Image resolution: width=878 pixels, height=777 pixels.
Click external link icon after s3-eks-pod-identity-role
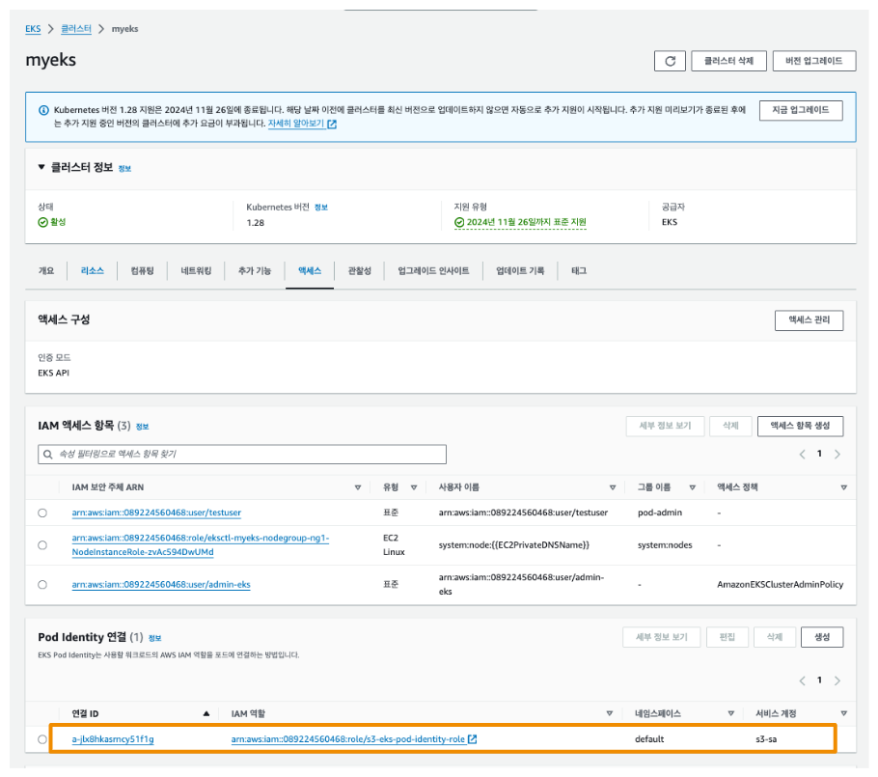tap(472, 739)
